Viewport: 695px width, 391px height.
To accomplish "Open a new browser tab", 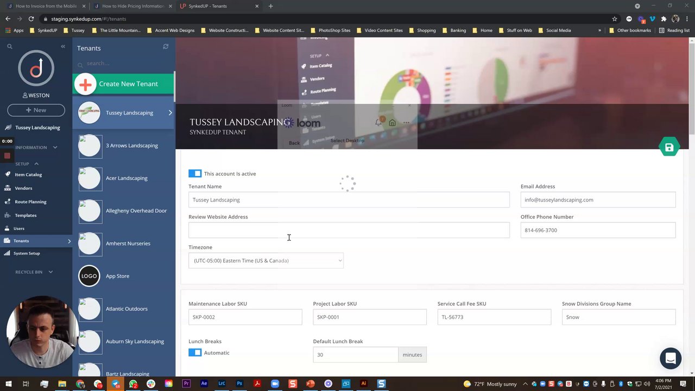I will tap(270, 6).
